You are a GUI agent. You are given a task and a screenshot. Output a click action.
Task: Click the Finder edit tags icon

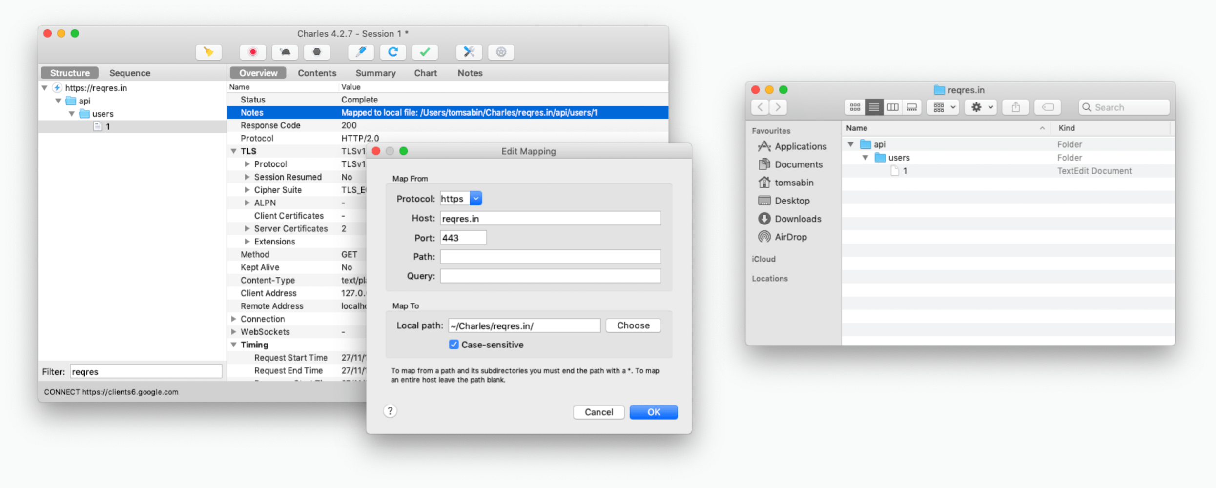[1048, 107]
